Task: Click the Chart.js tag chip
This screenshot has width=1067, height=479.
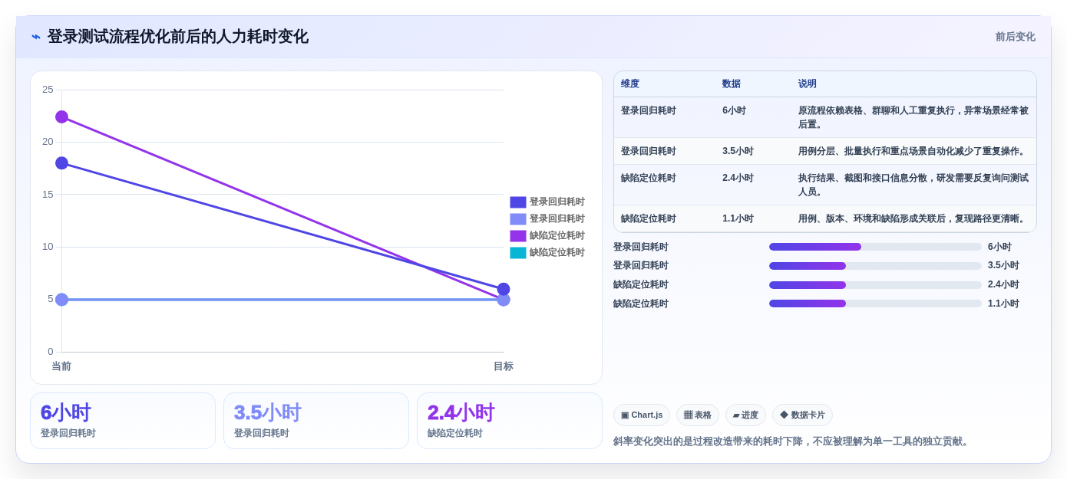Action: (x=642, y=415)
